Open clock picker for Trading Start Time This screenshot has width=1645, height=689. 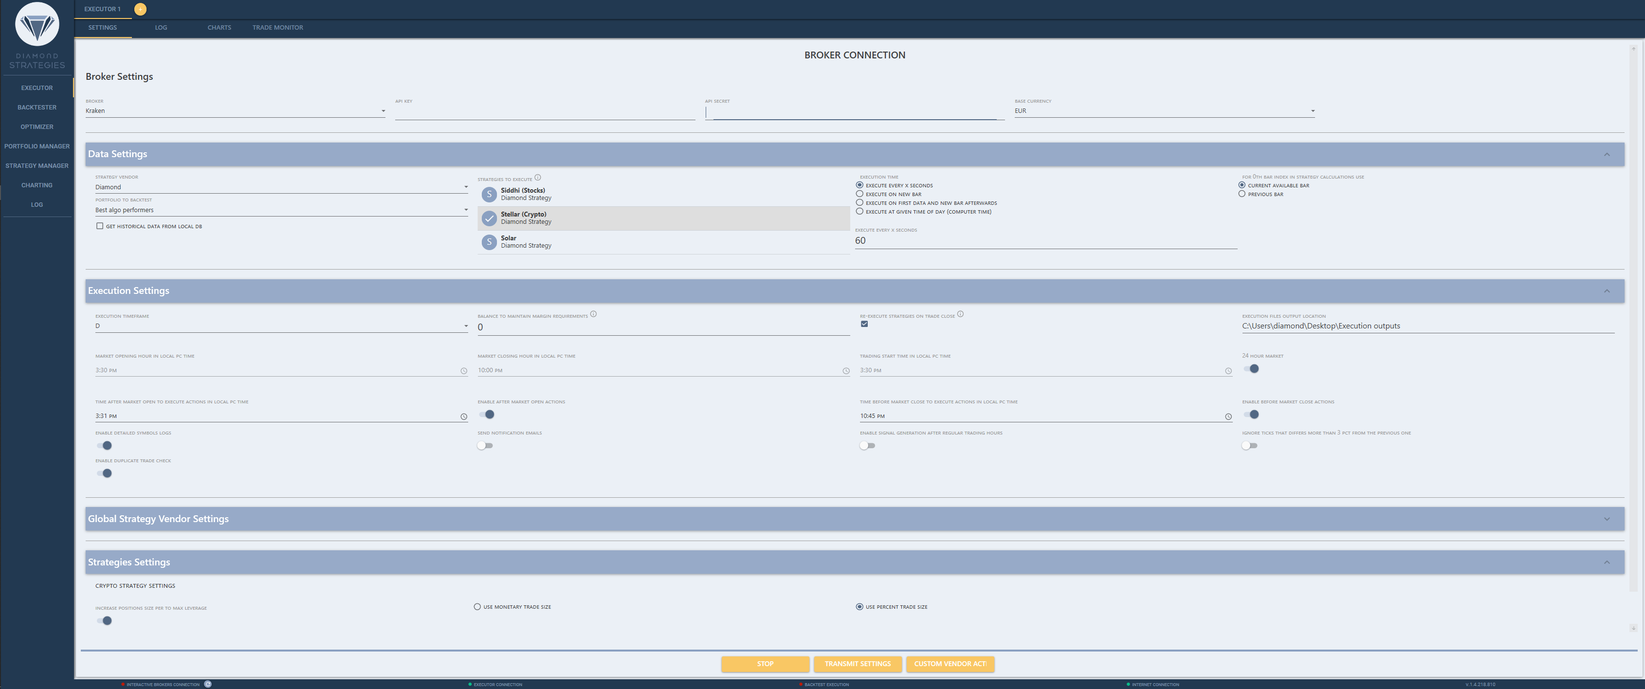(x=1228, y=371)
